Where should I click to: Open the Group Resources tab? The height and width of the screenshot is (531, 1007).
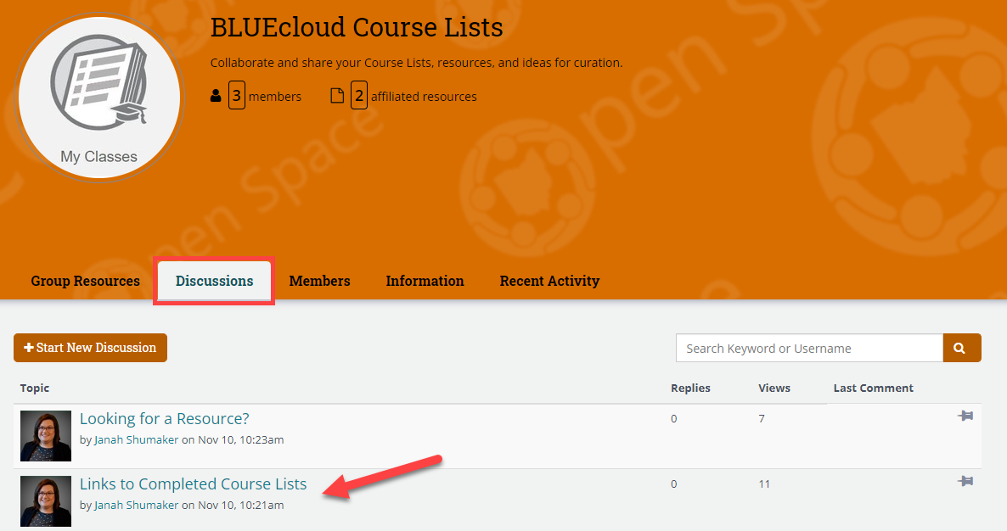coord(86,281)
